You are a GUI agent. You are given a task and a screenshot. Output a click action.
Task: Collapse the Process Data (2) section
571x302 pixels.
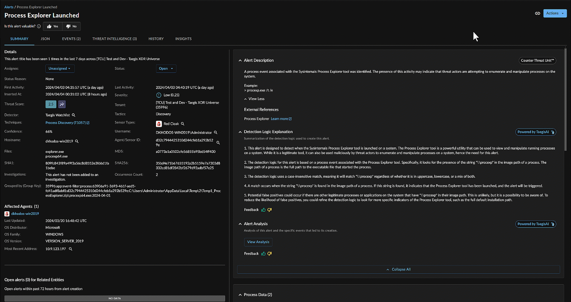point(240,295)
